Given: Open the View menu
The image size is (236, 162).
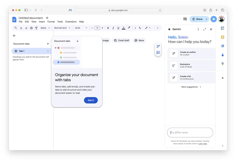Looking at the screenshot, I should (34, 22).
